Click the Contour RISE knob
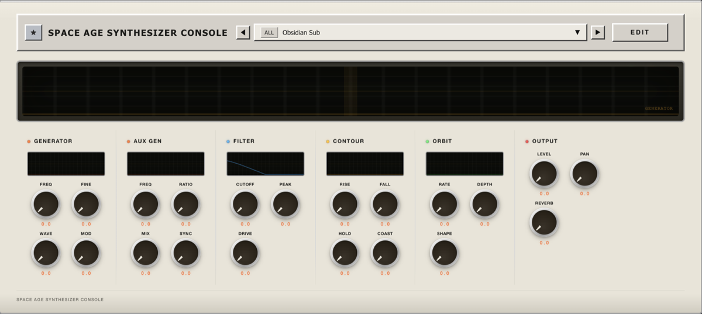This screenshot has width=702, height=314. pos(345,204)
